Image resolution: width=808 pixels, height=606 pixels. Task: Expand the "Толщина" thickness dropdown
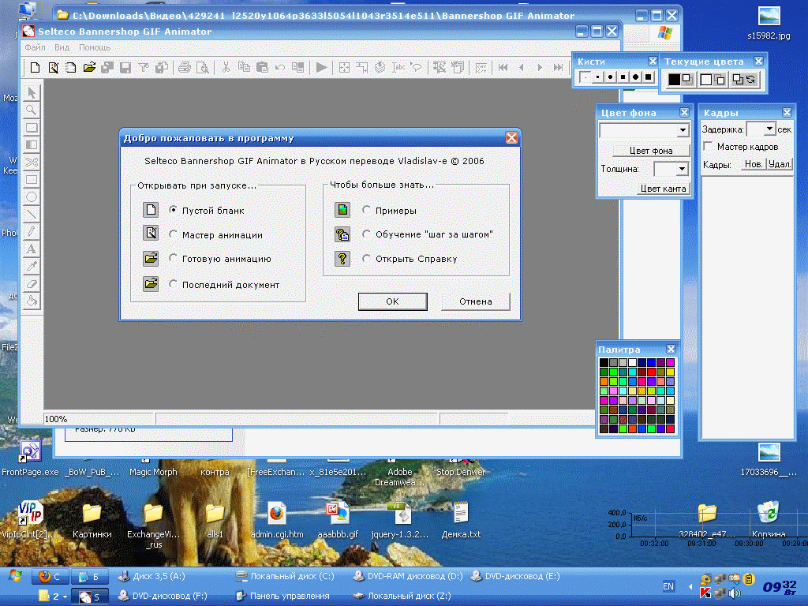click(x=681, y=169)
